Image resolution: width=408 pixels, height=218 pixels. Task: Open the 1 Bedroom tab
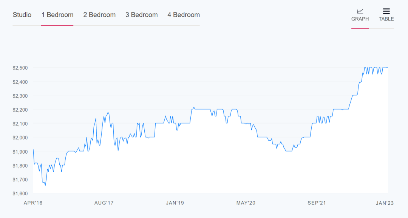tap(57, 15)
